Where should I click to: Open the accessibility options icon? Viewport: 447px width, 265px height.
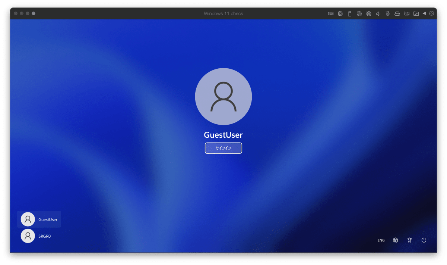[410, 240]
